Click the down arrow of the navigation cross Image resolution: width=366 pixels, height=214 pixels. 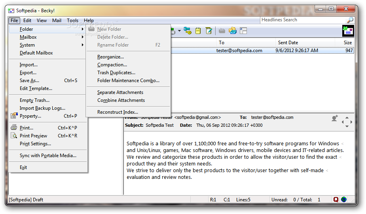347,126
